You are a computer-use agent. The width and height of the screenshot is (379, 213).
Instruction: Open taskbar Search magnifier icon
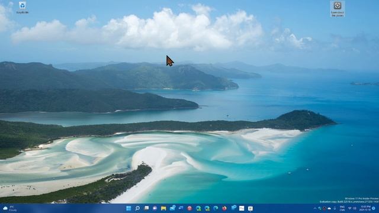(137, 208)
